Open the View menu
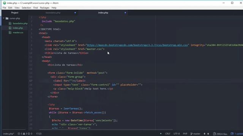 [17, 8]
